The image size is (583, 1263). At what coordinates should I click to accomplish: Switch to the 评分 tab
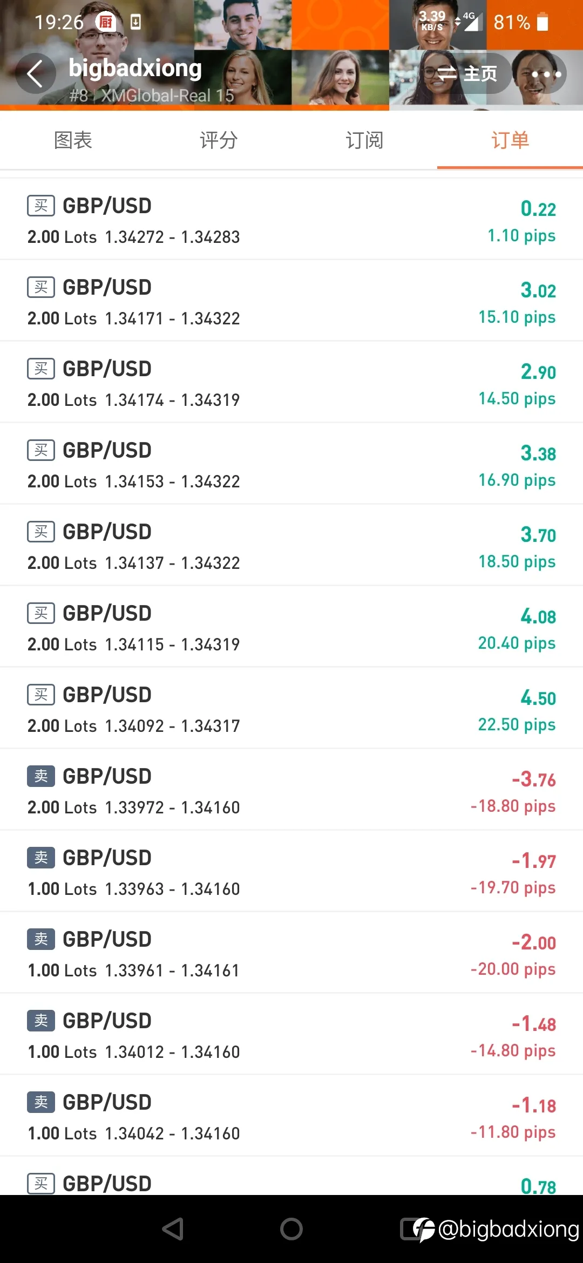219,140
